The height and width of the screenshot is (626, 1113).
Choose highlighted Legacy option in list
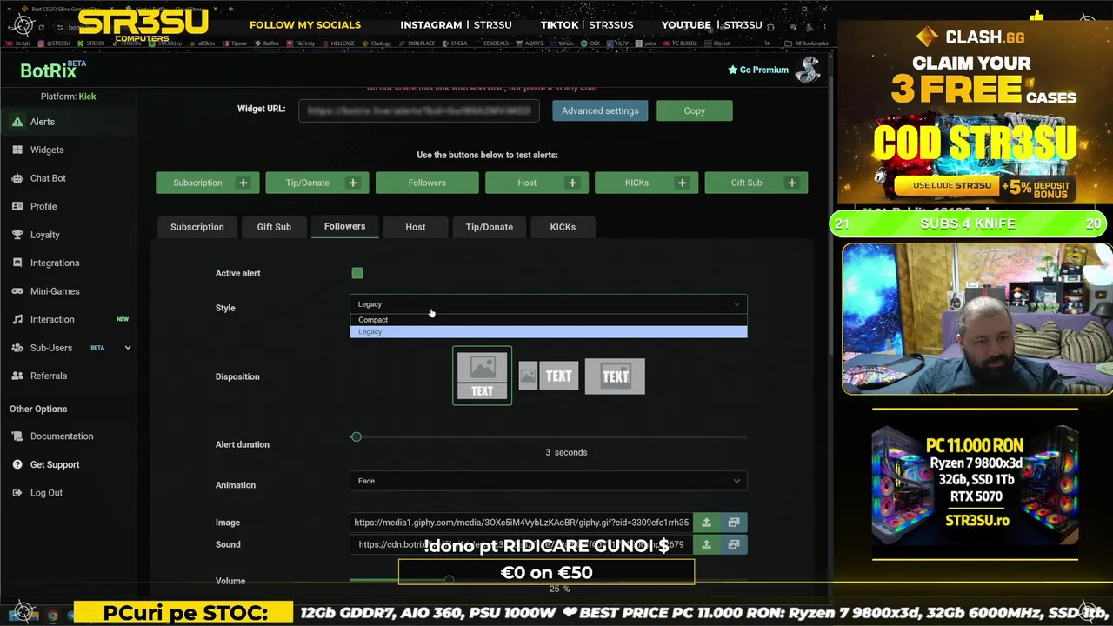[x=549, y=332]
